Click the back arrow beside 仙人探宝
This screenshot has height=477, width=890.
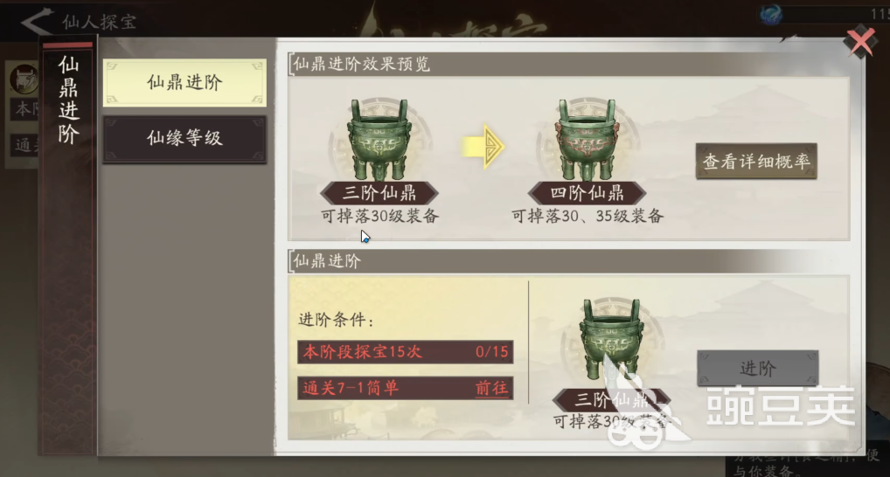point(37,22)
